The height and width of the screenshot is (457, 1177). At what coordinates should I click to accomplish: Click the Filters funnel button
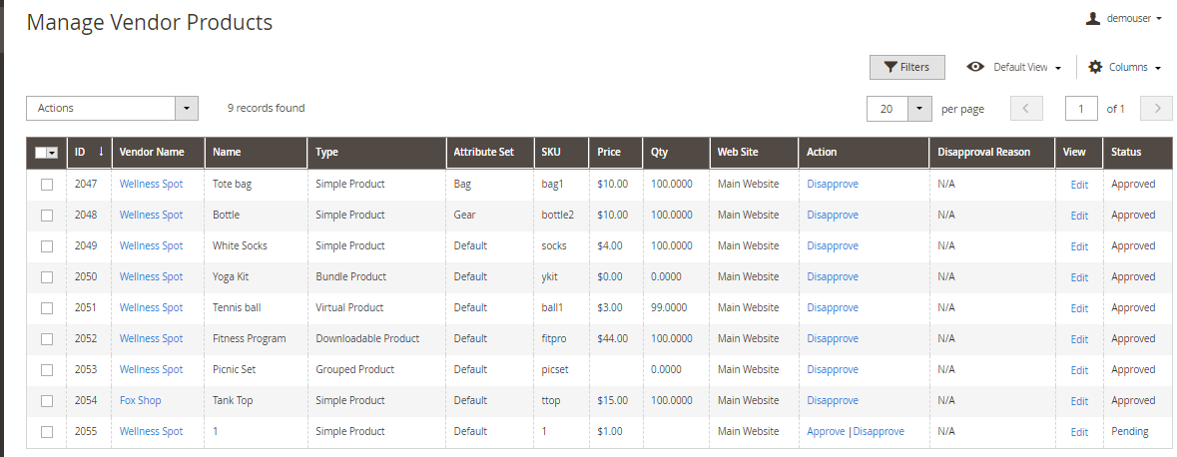tap(906, 67)
